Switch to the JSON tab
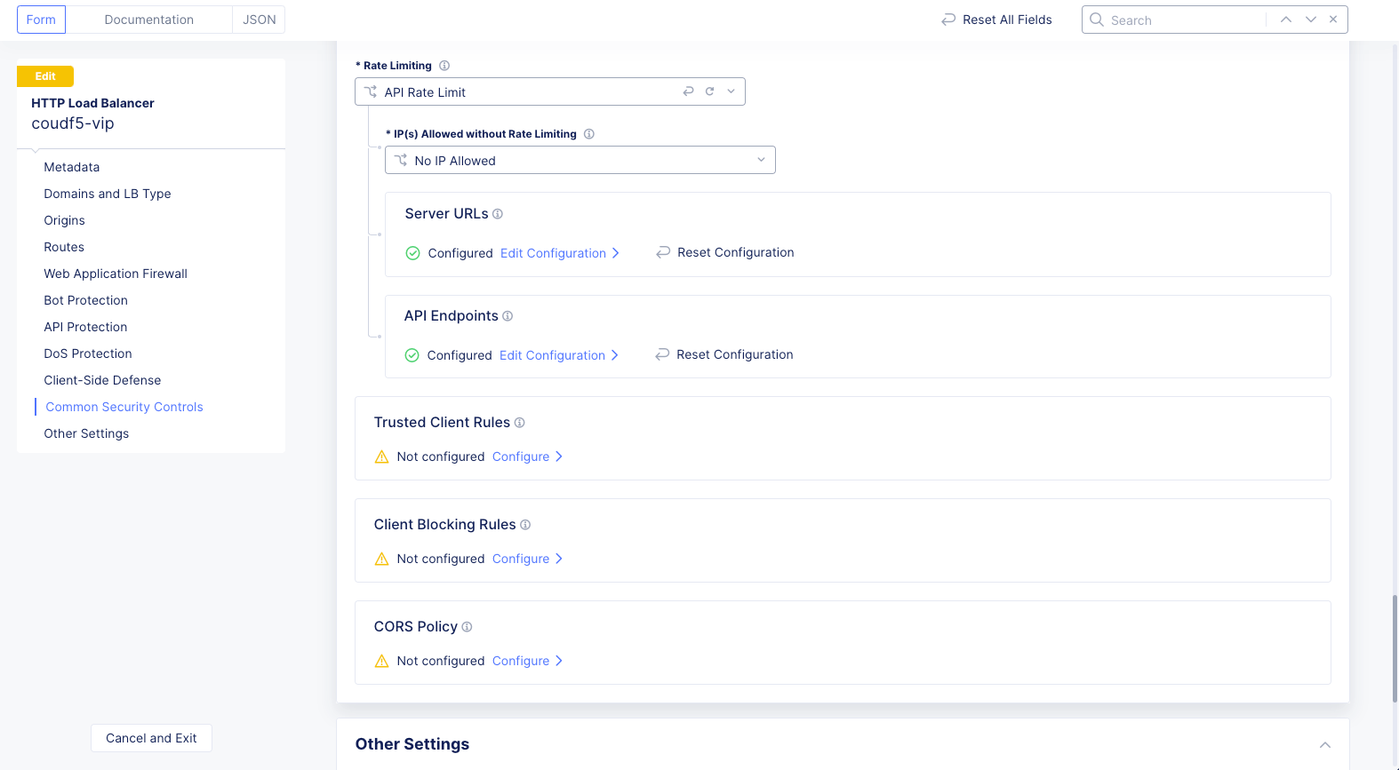1399x770 pixels. tap(260, 20)
